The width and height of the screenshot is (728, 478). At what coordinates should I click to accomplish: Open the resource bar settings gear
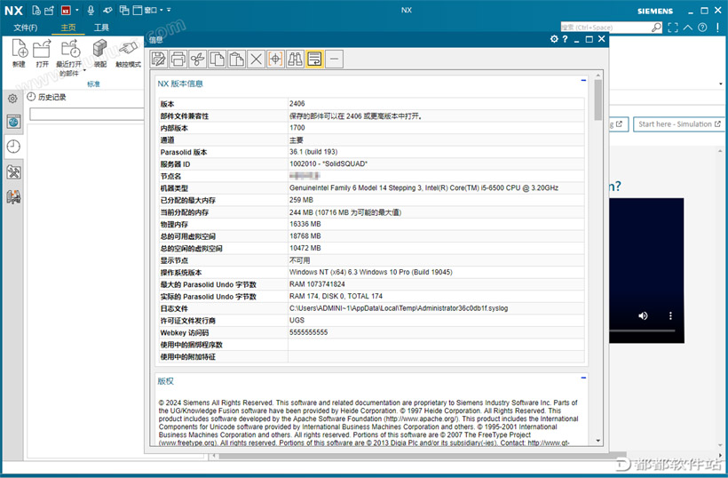tap(12, 99)
